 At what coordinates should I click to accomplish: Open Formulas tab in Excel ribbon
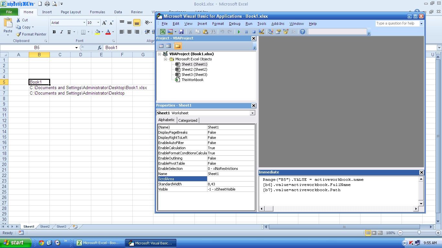tap(97, 12)
